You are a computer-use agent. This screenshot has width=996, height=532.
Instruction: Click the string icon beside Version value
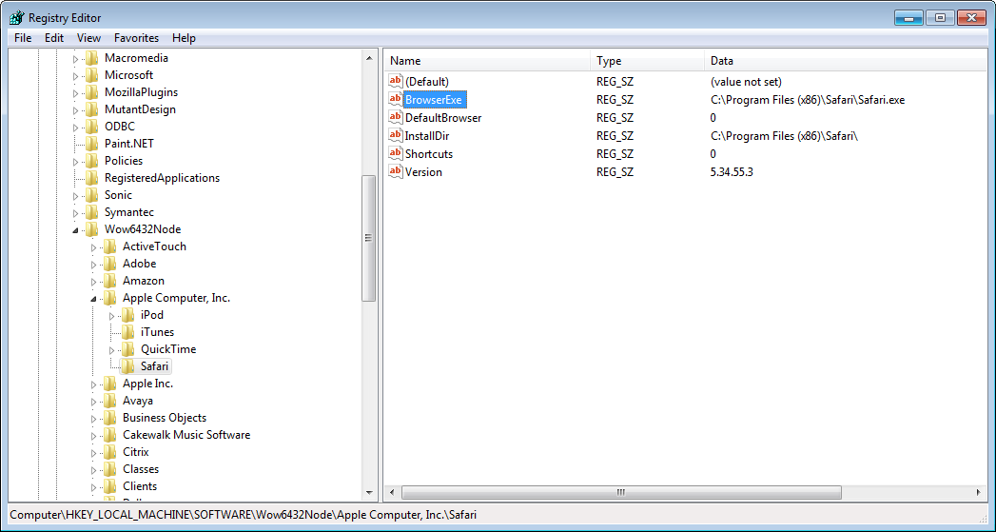(396, 172)
